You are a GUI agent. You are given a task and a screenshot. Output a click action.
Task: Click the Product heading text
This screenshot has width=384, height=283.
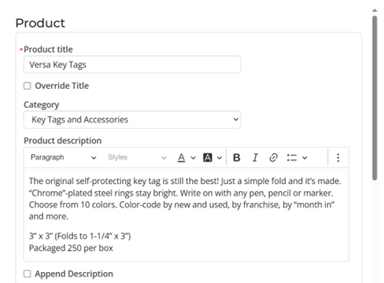(40, 23)
